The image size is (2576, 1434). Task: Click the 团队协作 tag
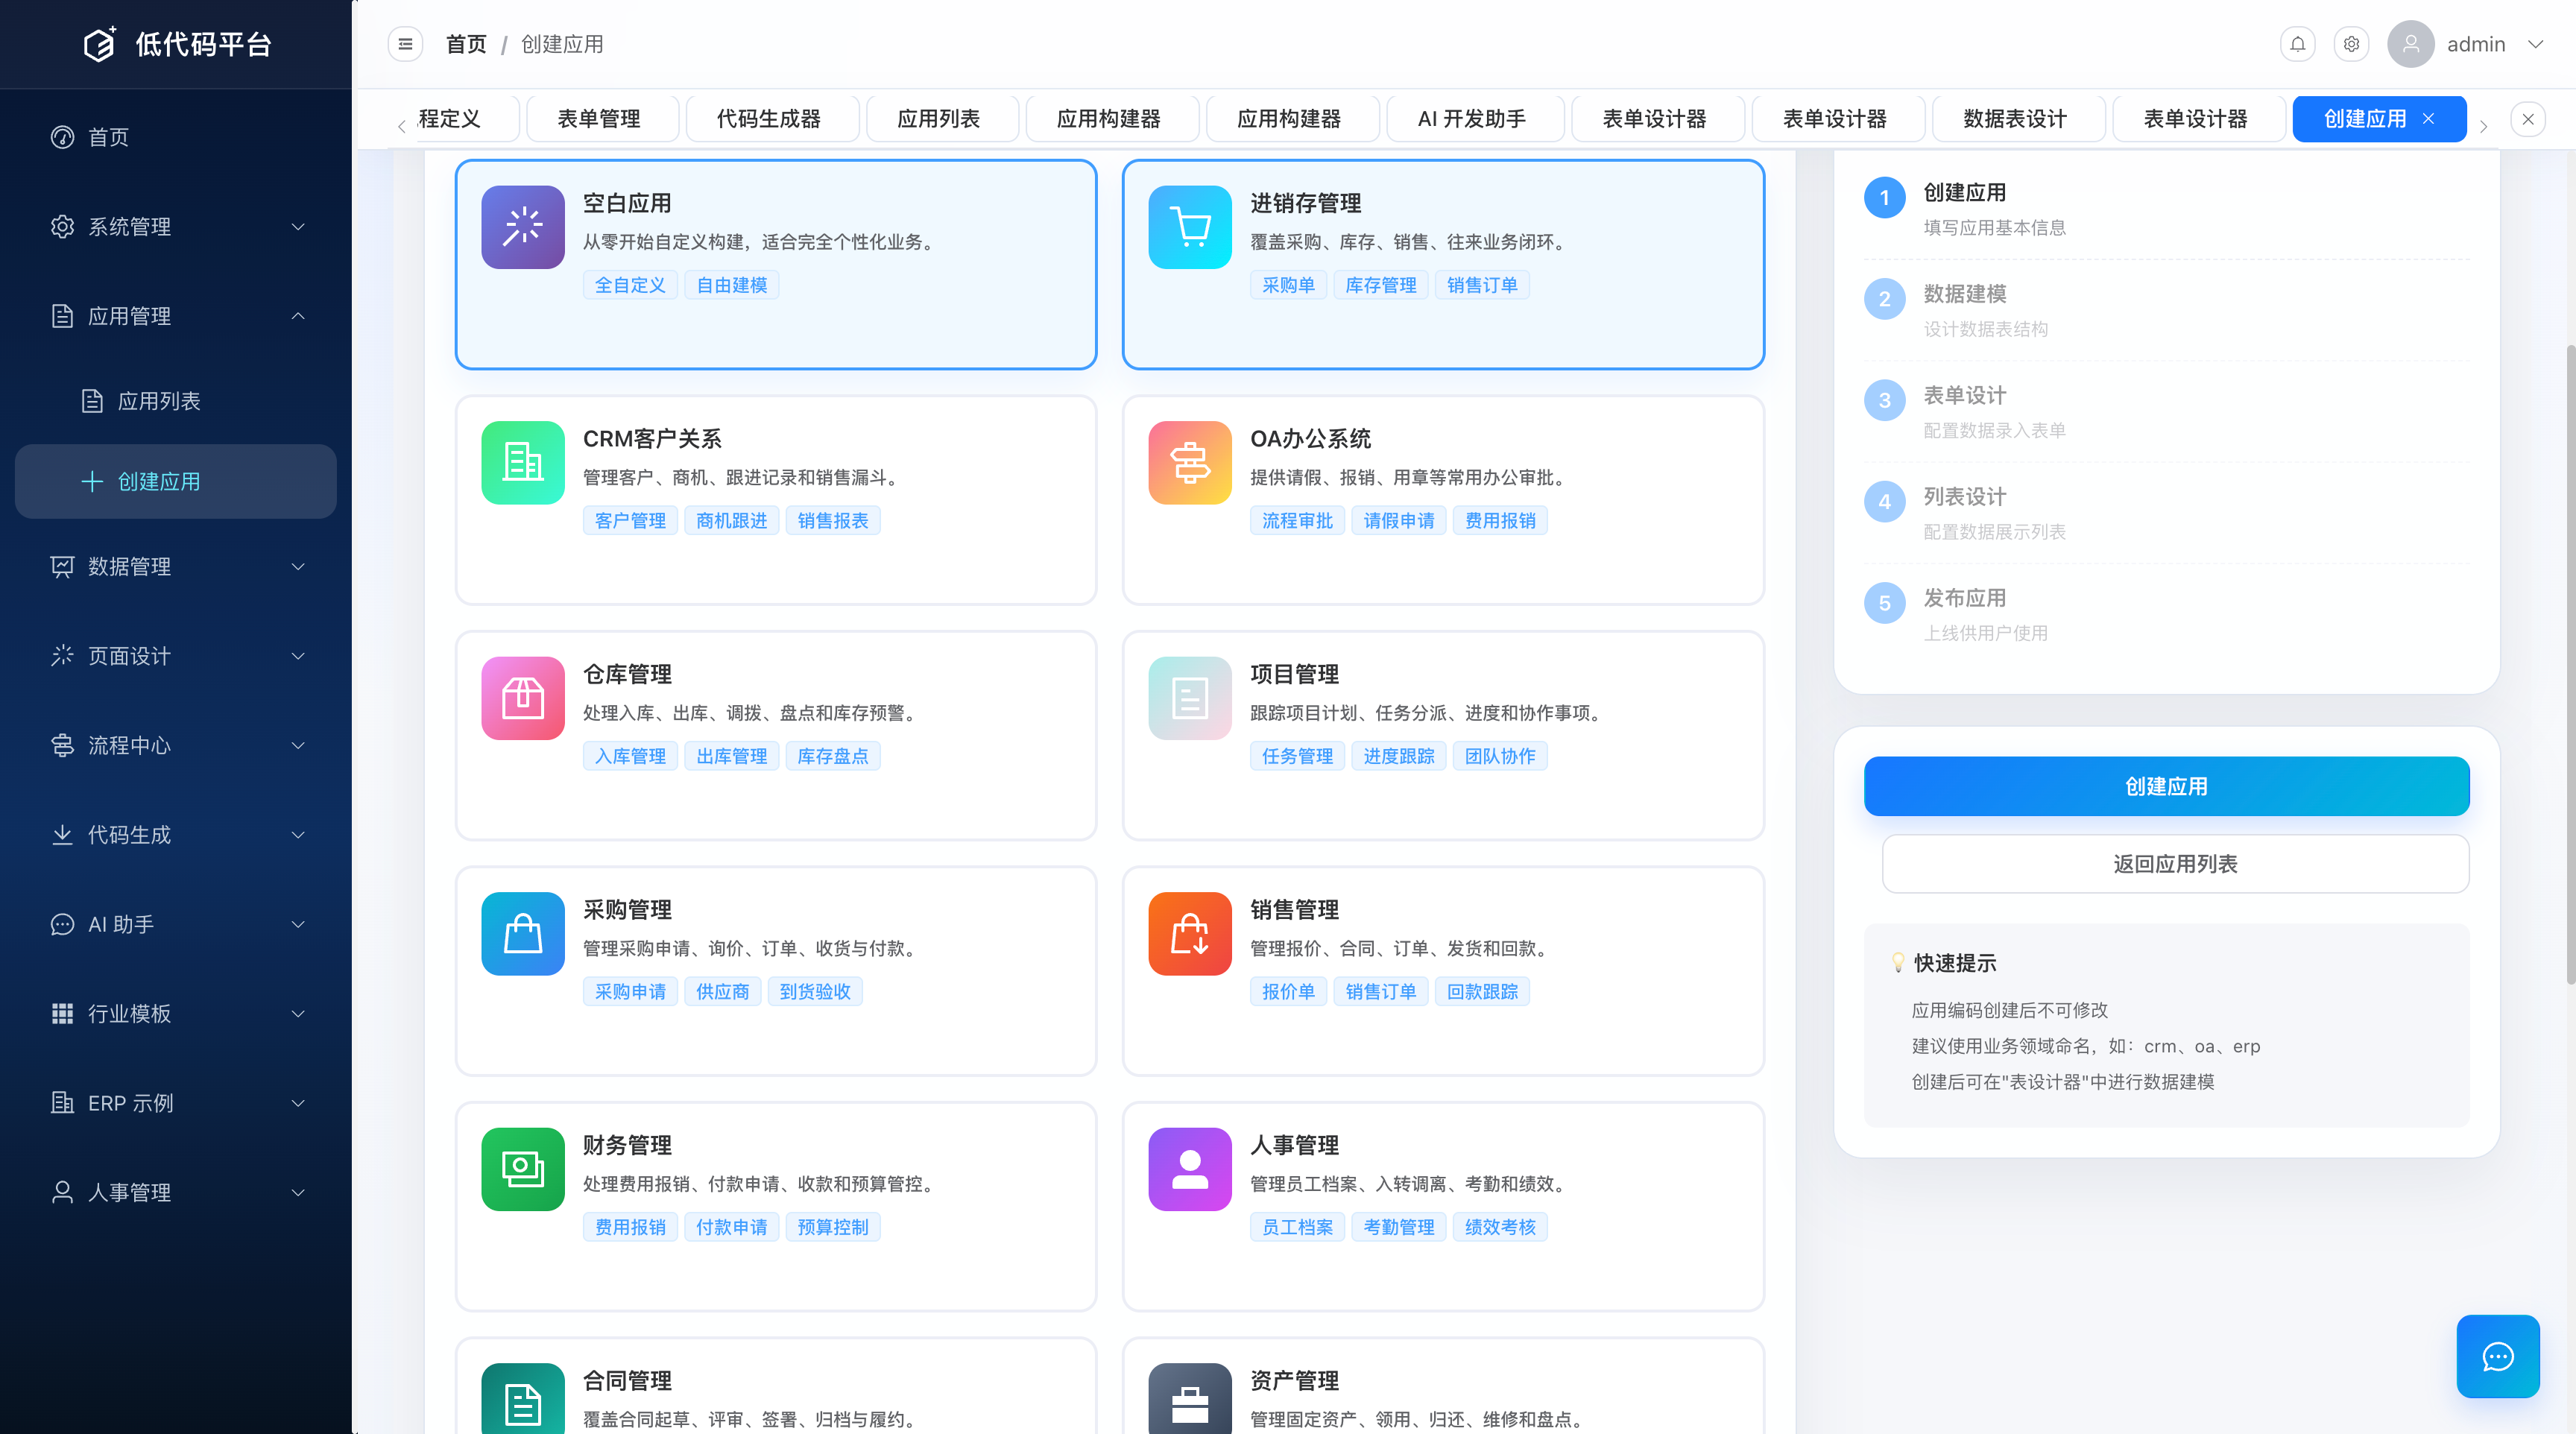1500,756
